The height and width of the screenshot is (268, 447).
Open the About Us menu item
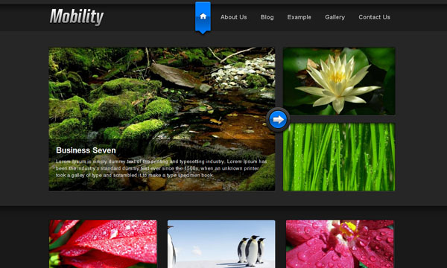tap(233, 17)
